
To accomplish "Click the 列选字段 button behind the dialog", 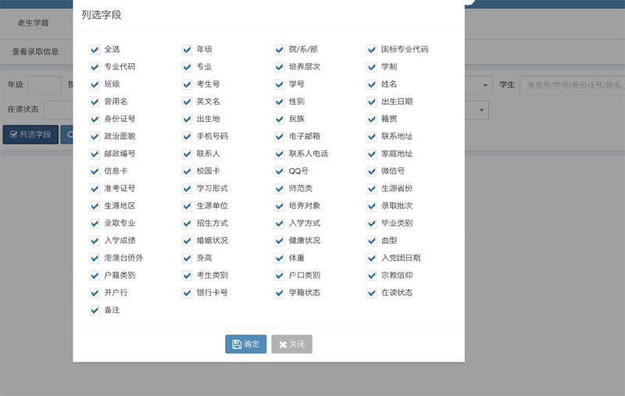I will [x=30, y=134].
